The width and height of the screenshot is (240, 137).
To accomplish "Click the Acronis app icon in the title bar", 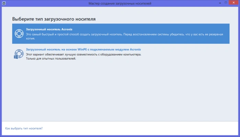I will pos(4,3).
